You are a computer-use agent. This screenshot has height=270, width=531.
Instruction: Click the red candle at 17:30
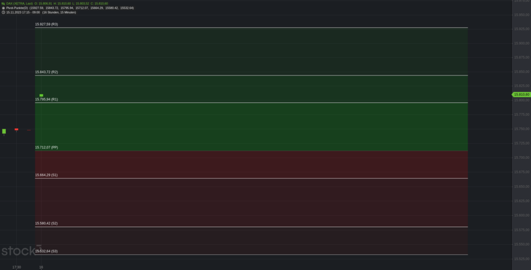click(16, 129)
